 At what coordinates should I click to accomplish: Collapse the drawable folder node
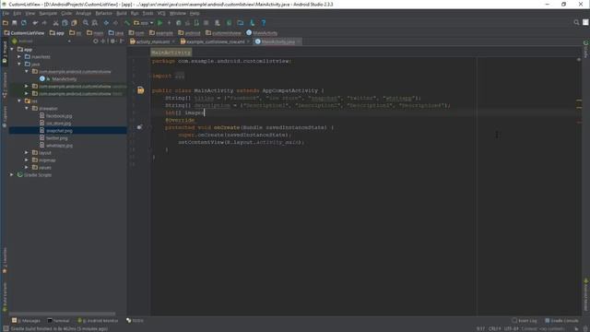point(27,109)
